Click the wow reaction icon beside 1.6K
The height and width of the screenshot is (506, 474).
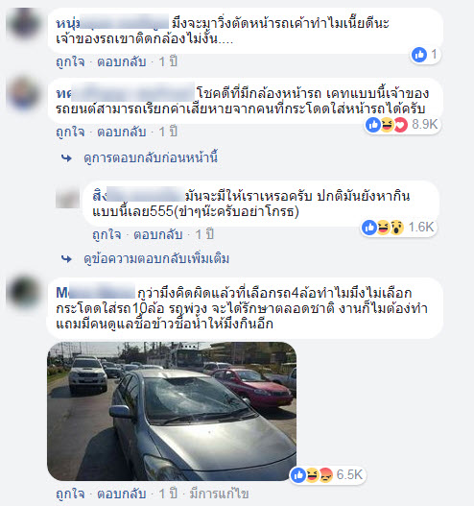(397, 228)
